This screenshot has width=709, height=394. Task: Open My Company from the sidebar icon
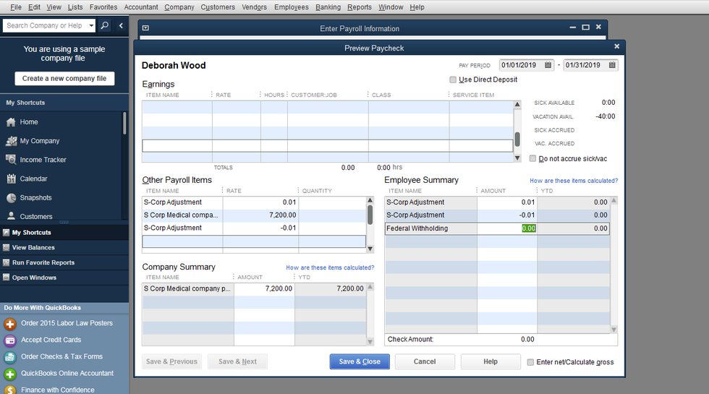pos(12,141)
